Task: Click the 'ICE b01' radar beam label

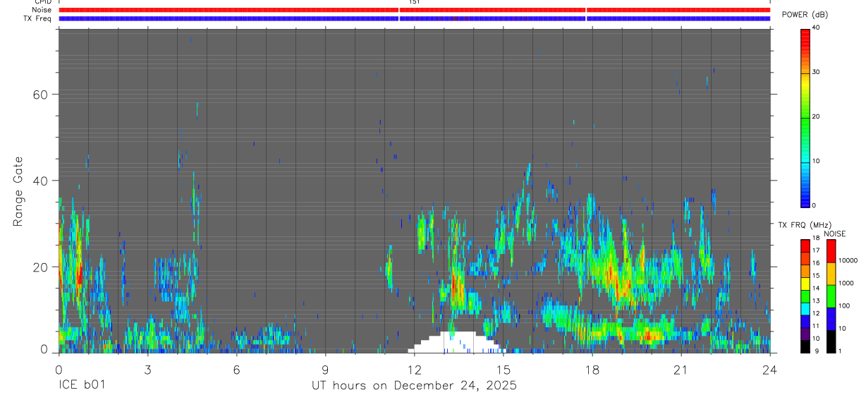Action: [x=82, y=386]
